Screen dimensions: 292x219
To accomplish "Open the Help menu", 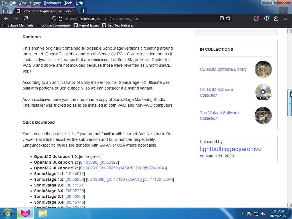I will click(79, 3).
